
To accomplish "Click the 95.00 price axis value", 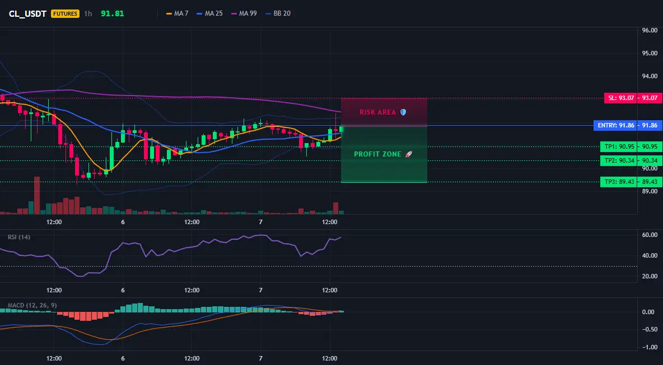I will 650,53.
